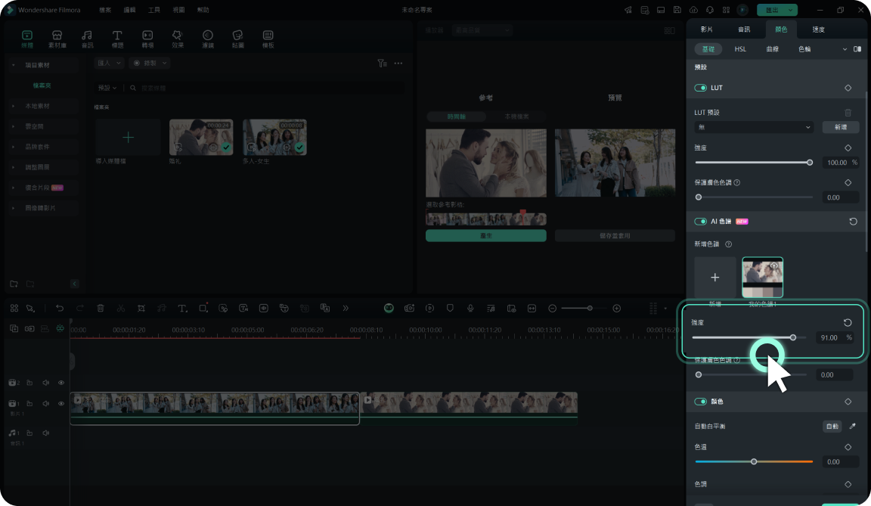The height and width of the screenshot is (506, 871).
Task: Open the 匯入 import dropdown
Action: [x=109, y=64]
